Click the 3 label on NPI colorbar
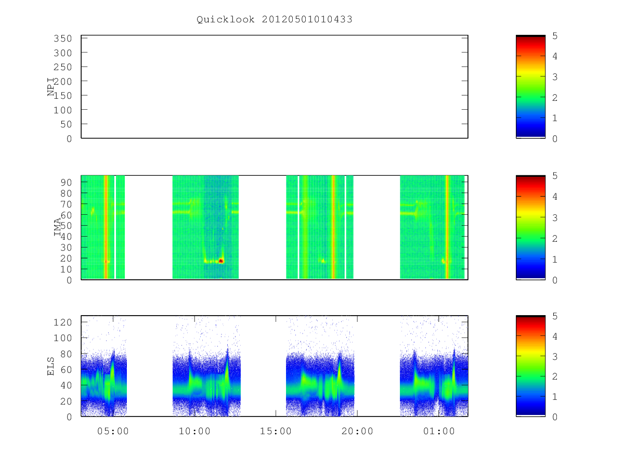This screenshot has height=468, width=624. pos(555,77)
